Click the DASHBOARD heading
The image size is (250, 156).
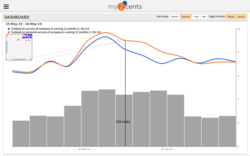pyautogui.click(x=17, y=17)
